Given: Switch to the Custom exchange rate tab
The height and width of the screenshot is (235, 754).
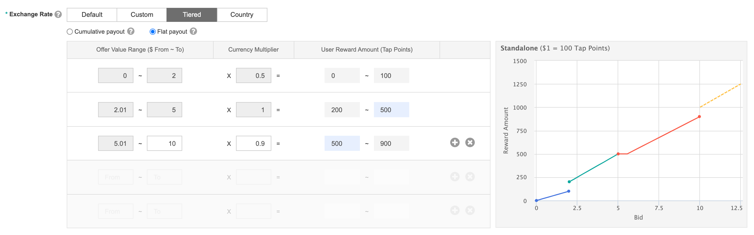Looking at the screenshot, I should 142,15.
